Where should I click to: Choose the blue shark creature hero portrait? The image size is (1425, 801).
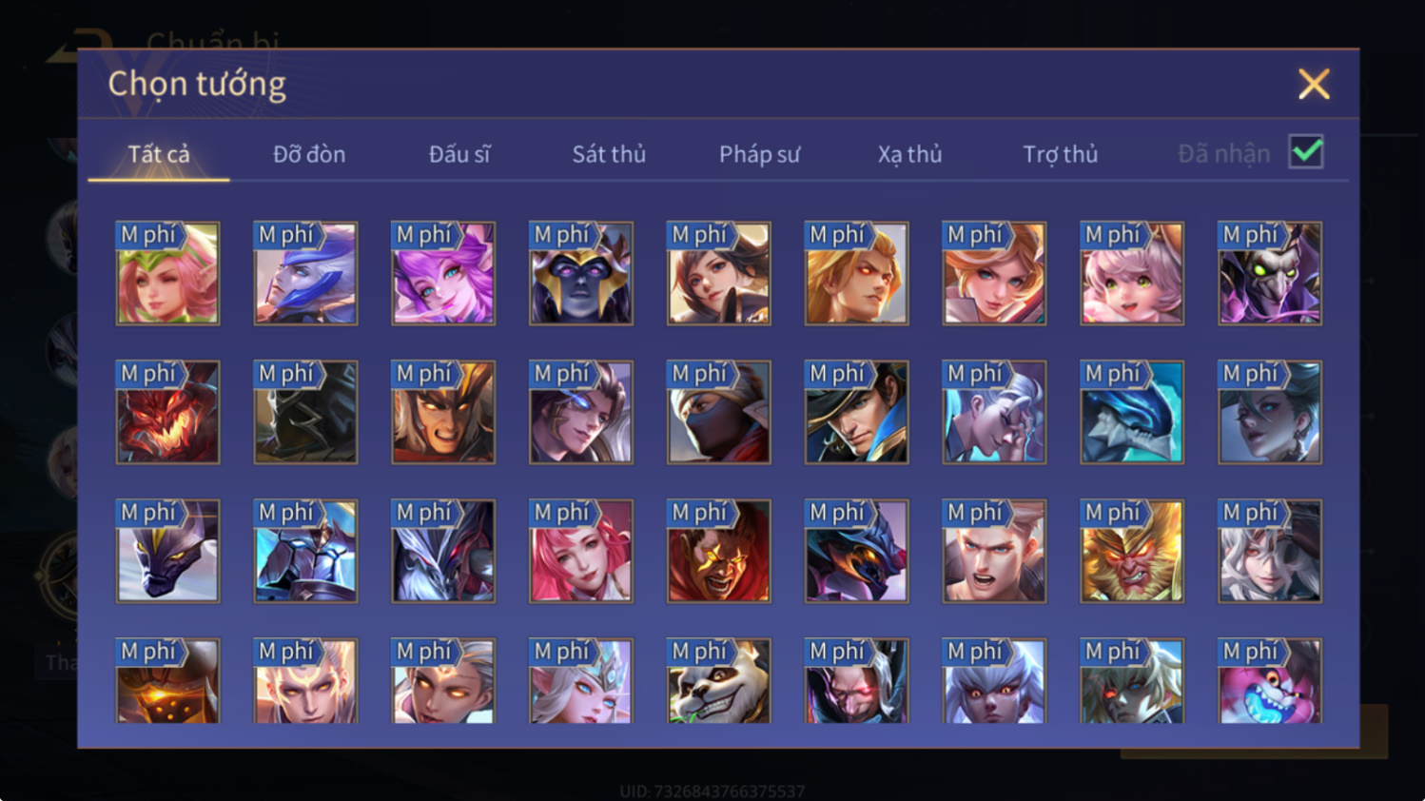coord(1132,412)
